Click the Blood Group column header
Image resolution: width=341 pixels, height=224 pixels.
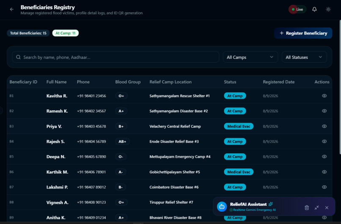(128, 82)
